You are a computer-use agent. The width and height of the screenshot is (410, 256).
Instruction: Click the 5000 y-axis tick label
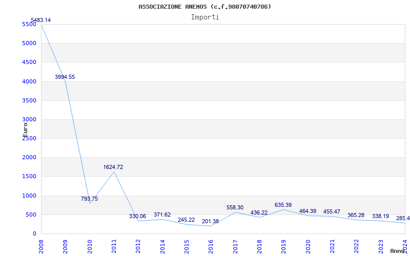(x=29, y=44)
